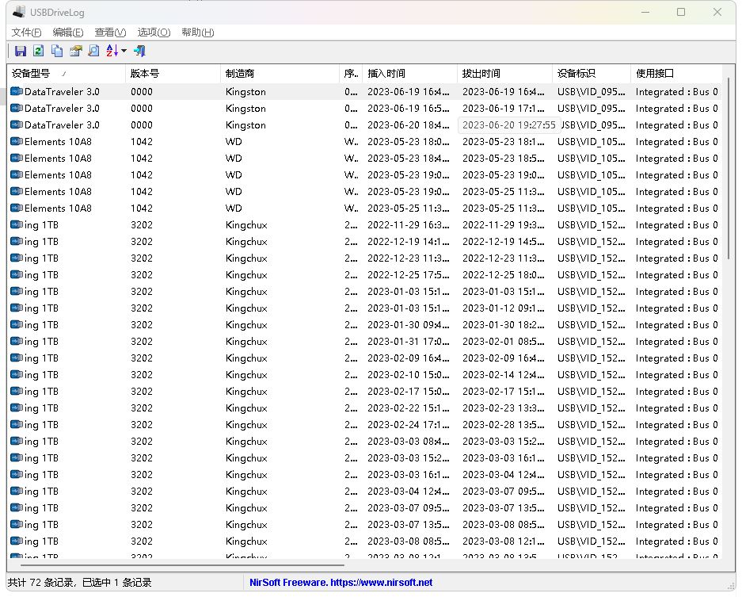Select the first DataTraveler 3.0 row
This screenshot has height=597, width=742.
[62, 92]
